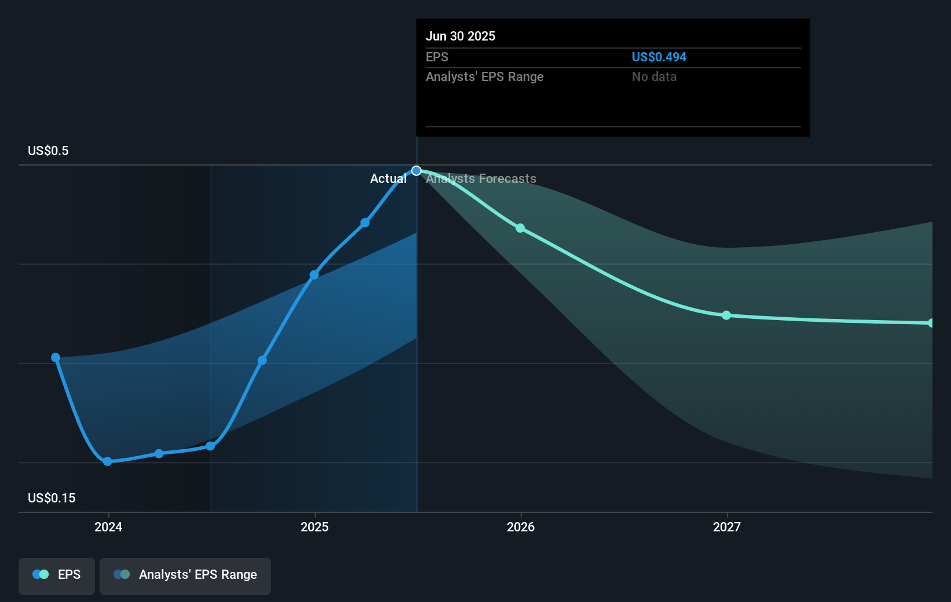Image resolution: width=951 pixels, height=602 pixels.
Task: Click the lowest EPS data point at 2024
Action: [108, 461]
